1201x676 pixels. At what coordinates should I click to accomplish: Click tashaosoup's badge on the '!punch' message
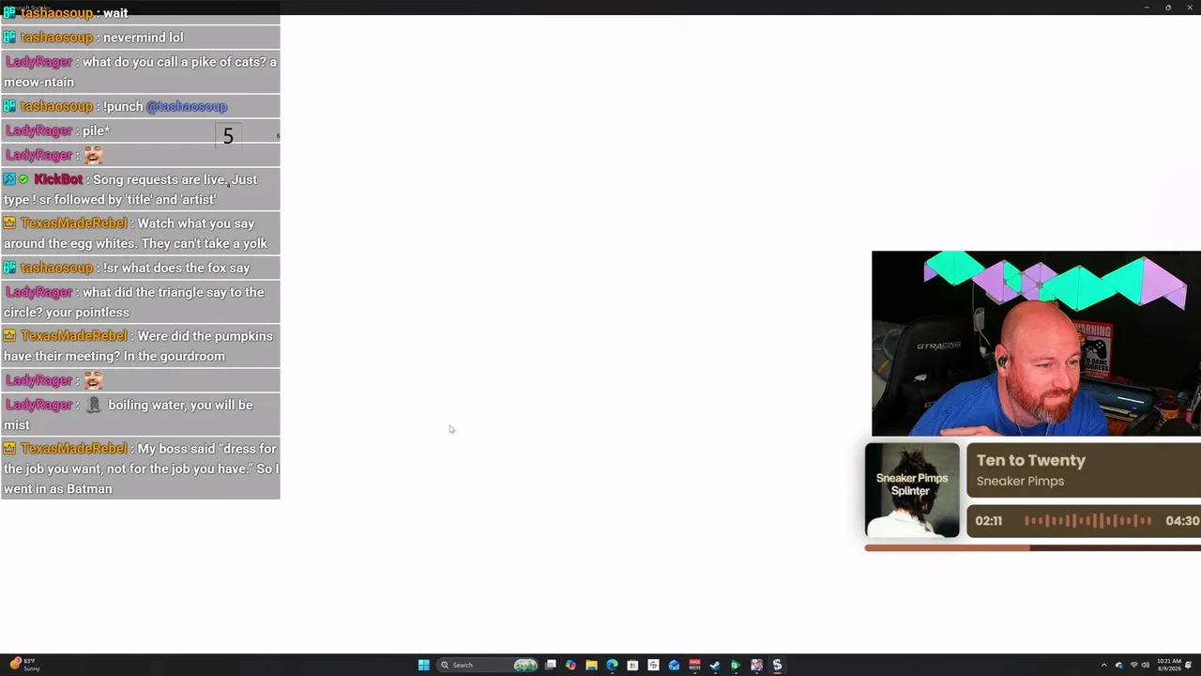coord(9,106)
